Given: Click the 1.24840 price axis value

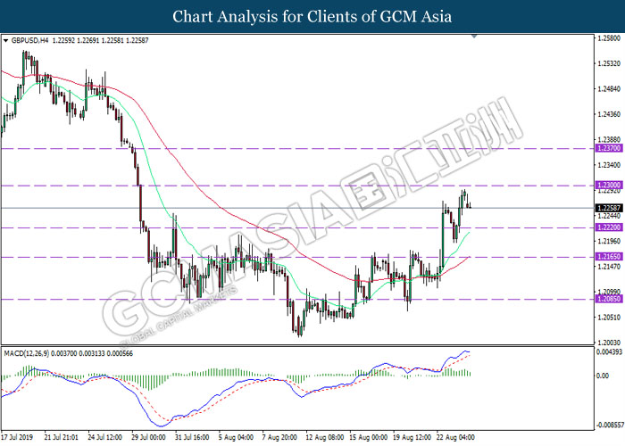Looking at the screenshot, I should 610,89.
